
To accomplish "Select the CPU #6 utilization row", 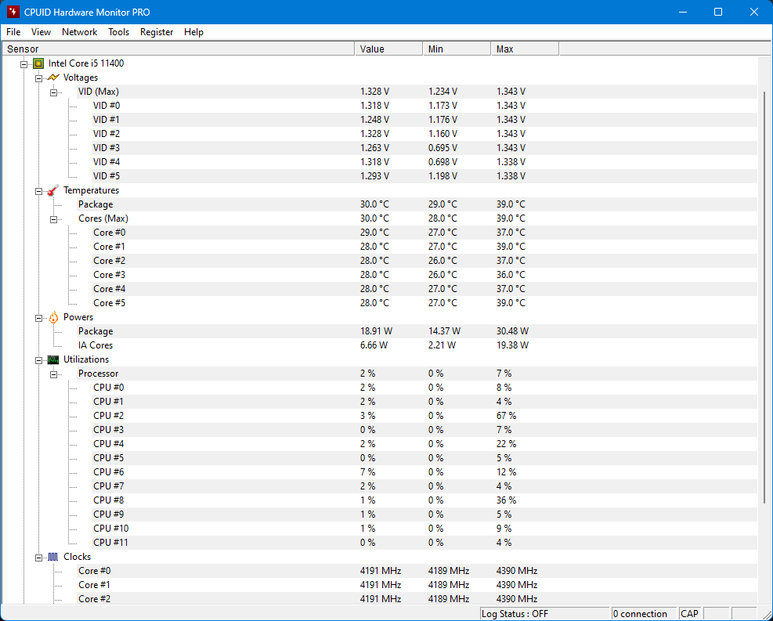I will (424, 471).
